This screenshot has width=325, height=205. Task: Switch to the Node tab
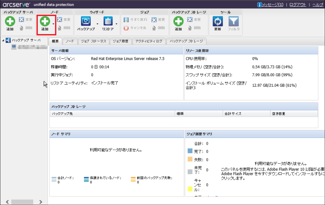coord(70,41)
